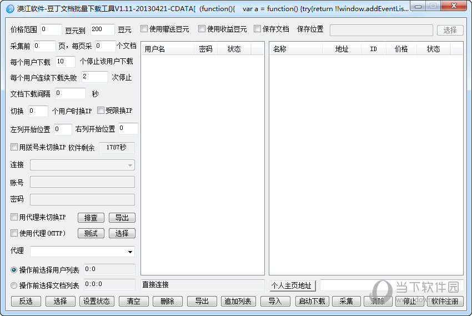472x316 pixels.
Task: Click the 导入 button
Action: [x=275, y=301]
